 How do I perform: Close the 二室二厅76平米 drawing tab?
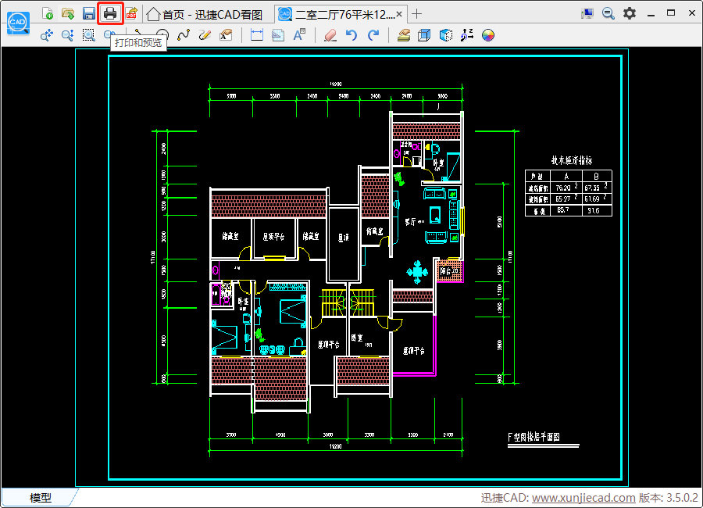coord(400,14)
